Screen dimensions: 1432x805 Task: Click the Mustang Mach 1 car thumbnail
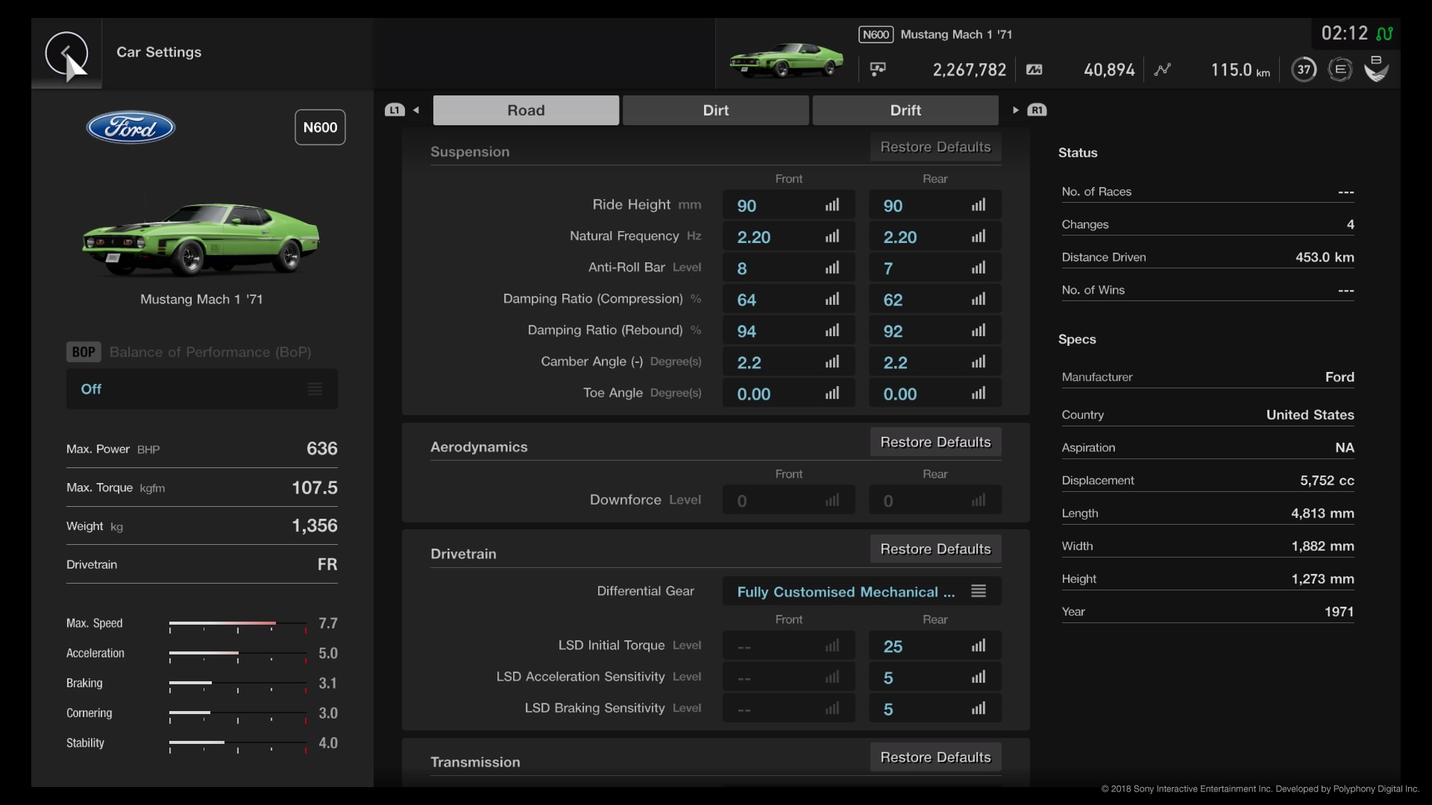pos(786,60)
